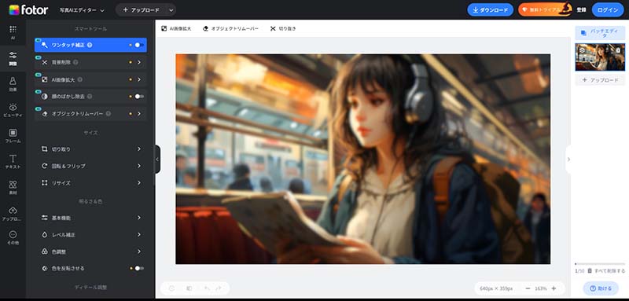
Task: Click the help icon next to ワンタッチ補正
Action: pyautogui.click(x=90, y=45)
